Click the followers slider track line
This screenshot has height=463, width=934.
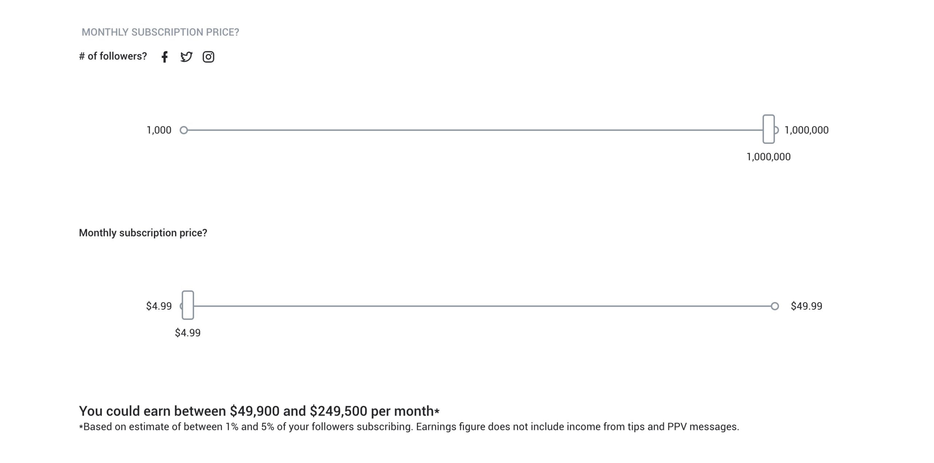tap(474, 130)
